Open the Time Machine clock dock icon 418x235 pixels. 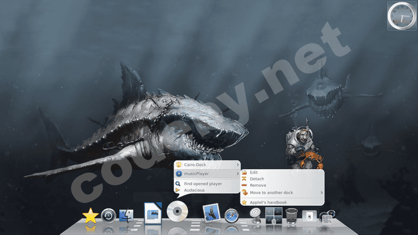click(108, 216)
